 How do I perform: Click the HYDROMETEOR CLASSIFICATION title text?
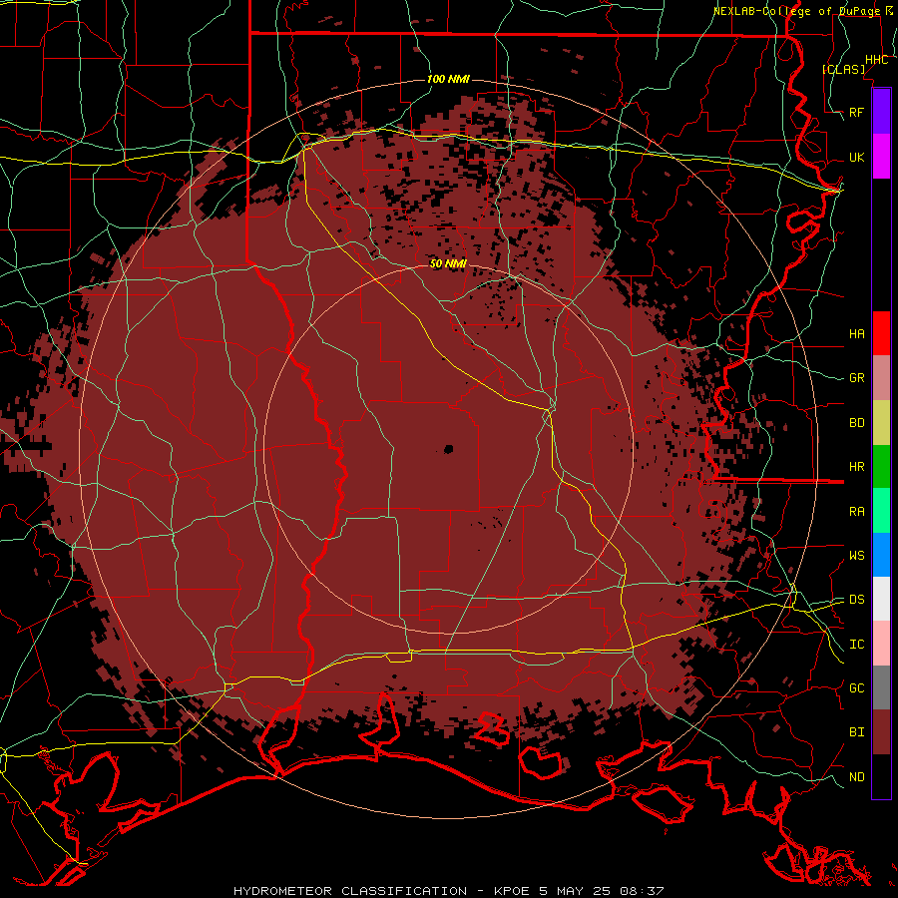(x=350, y=891)
